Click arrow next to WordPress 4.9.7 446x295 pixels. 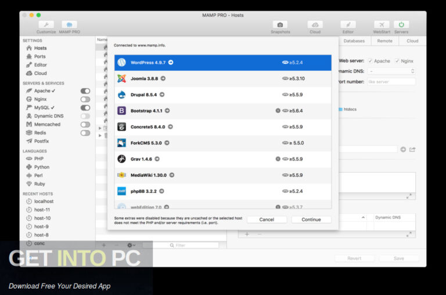click(171, 63)
